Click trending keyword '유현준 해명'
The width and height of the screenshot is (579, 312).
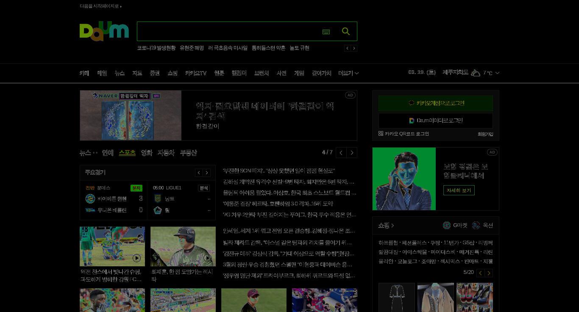click(x=192, y=48)
